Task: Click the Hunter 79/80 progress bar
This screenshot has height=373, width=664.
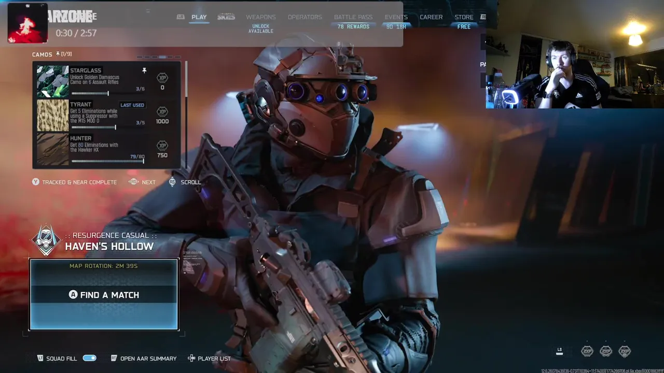Action: [x=108, y=161]
